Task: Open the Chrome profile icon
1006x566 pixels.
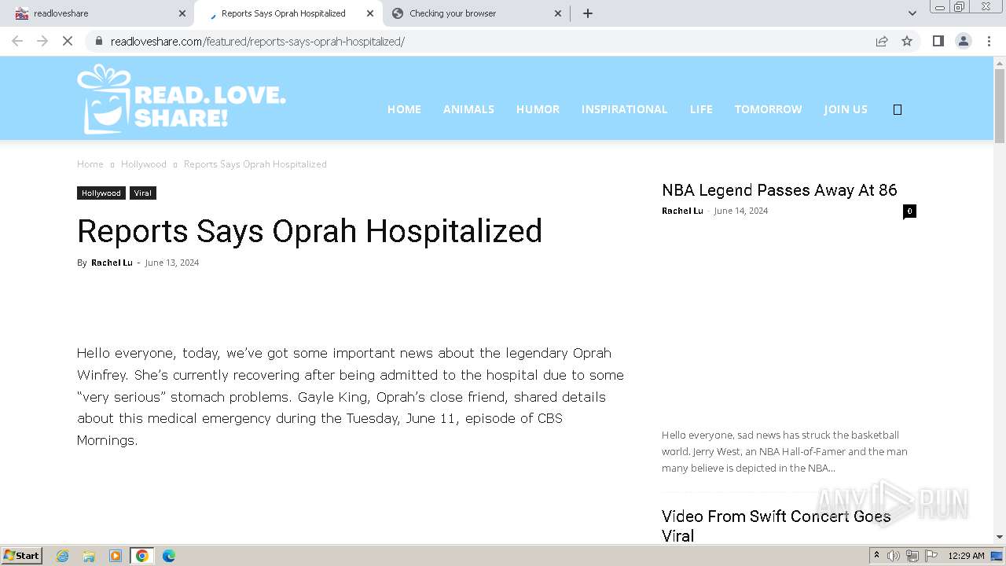Action: [x=963, y=41]
